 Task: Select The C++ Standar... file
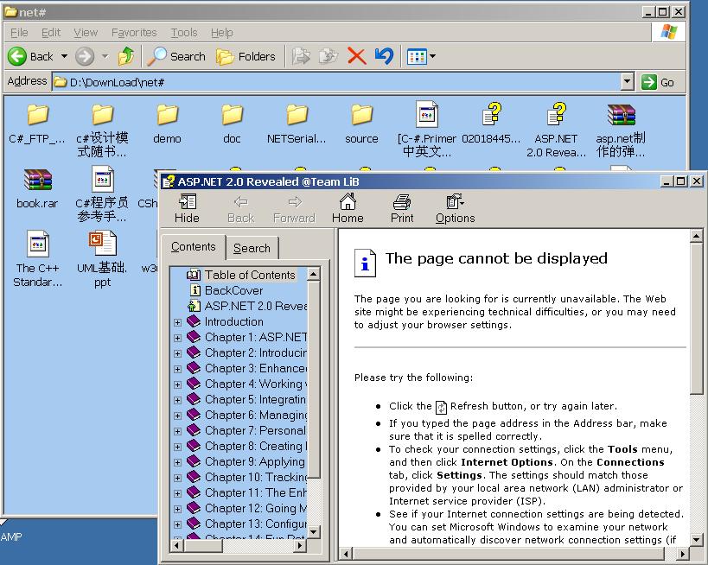click(x=37, y=259)
